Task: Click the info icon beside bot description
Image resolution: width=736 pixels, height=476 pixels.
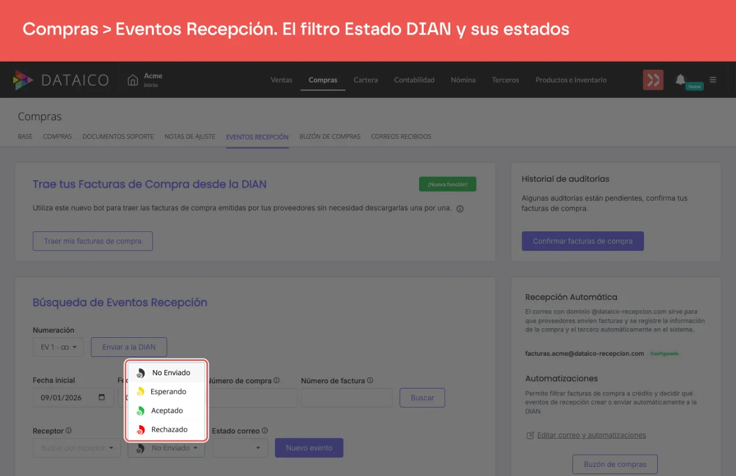Action: 460,209
